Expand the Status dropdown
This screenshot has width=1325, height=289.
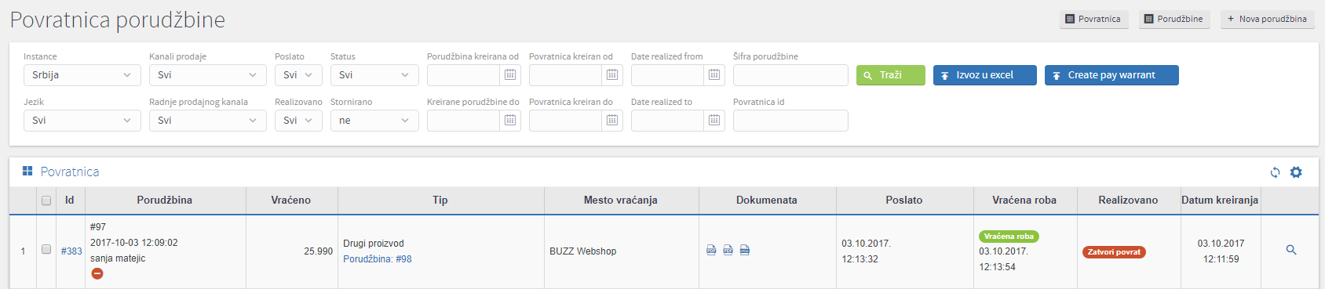374,75
